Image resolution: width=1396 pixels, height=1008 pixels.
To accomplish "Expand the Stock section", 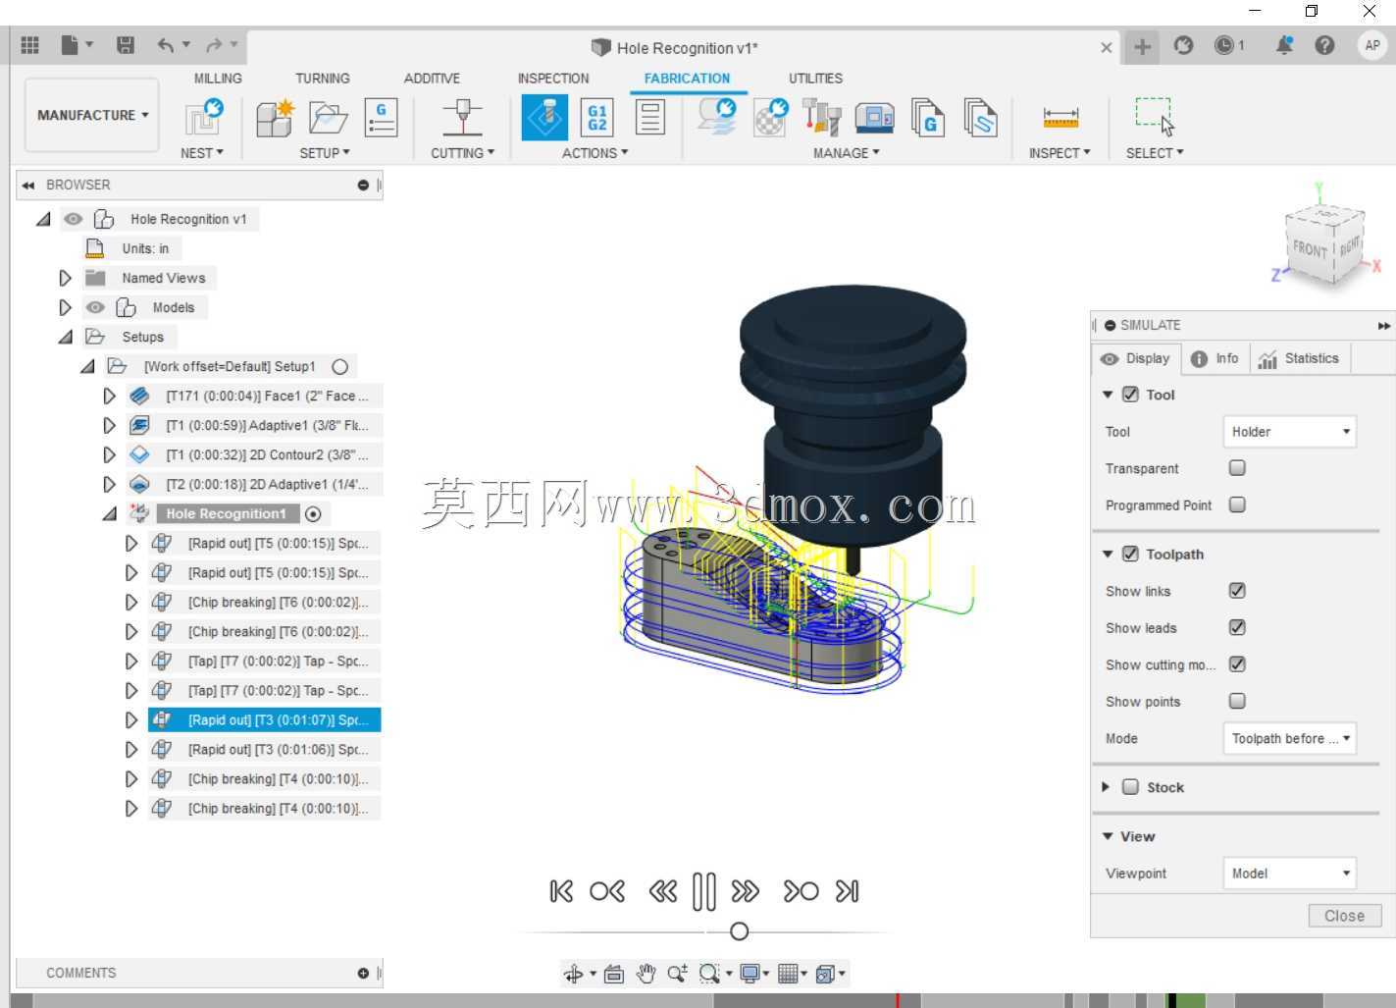I will 1106,787.
